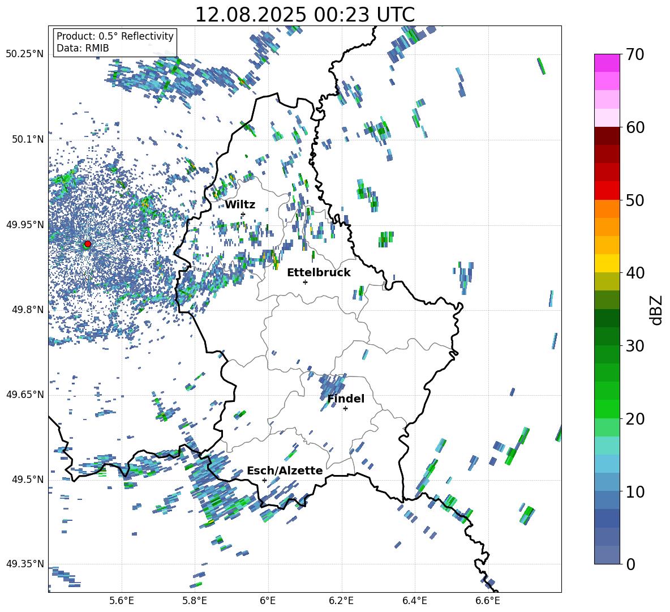The width and height of the screenshot is (670, 612).
Task: Click the cyan colorbar segment below 20
Action: 607,446
